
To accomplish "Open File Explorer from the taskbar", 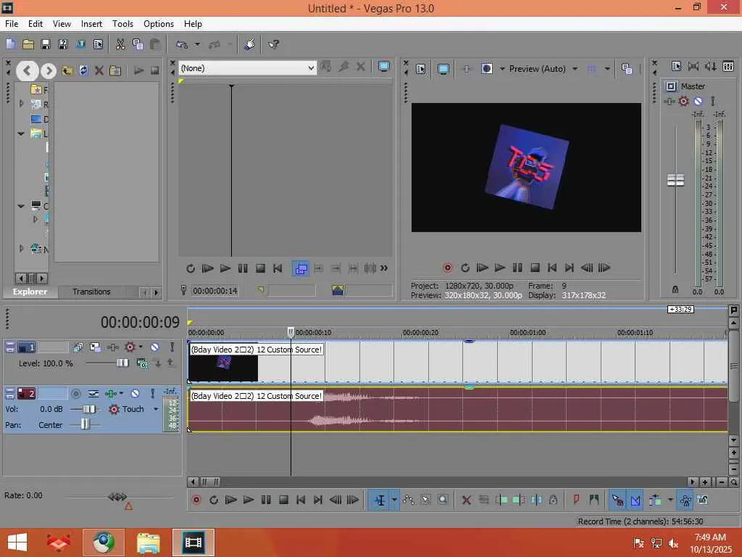I will pos(148,542).
